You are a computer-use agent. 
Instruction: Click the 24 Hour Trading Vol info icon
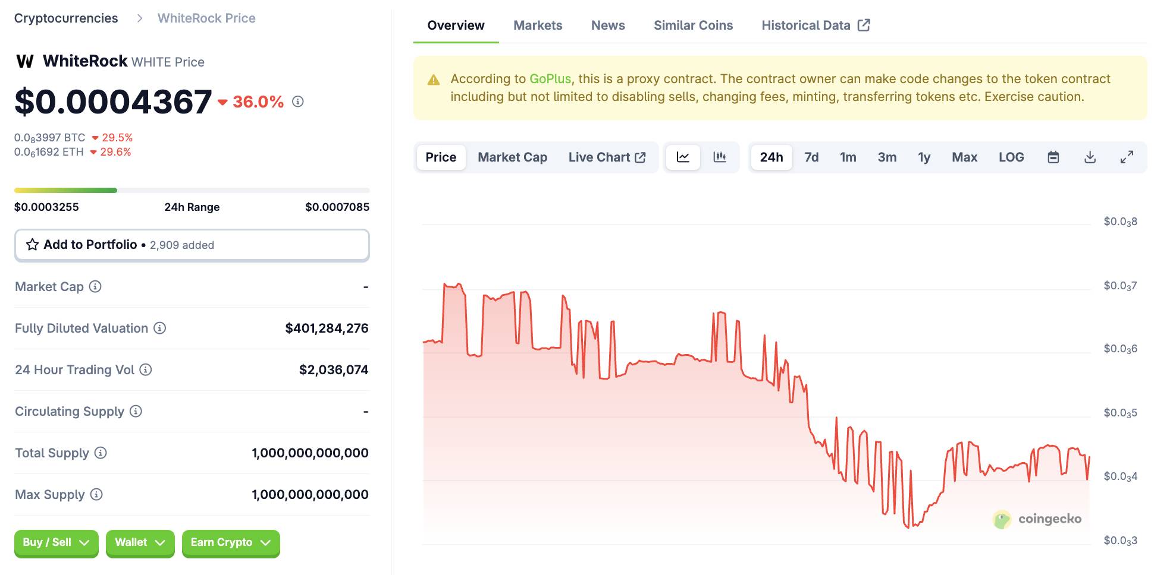coord(146,369)
